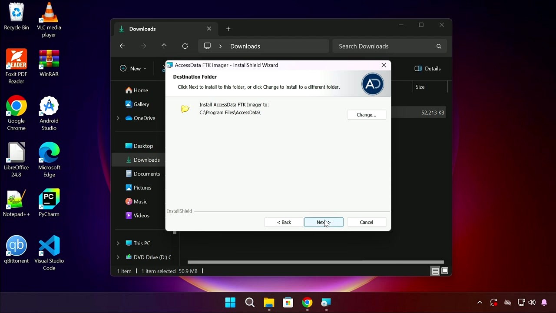Open the New item menu in Explorer
This screenshot has width=556, height=313.
(132, 68)
